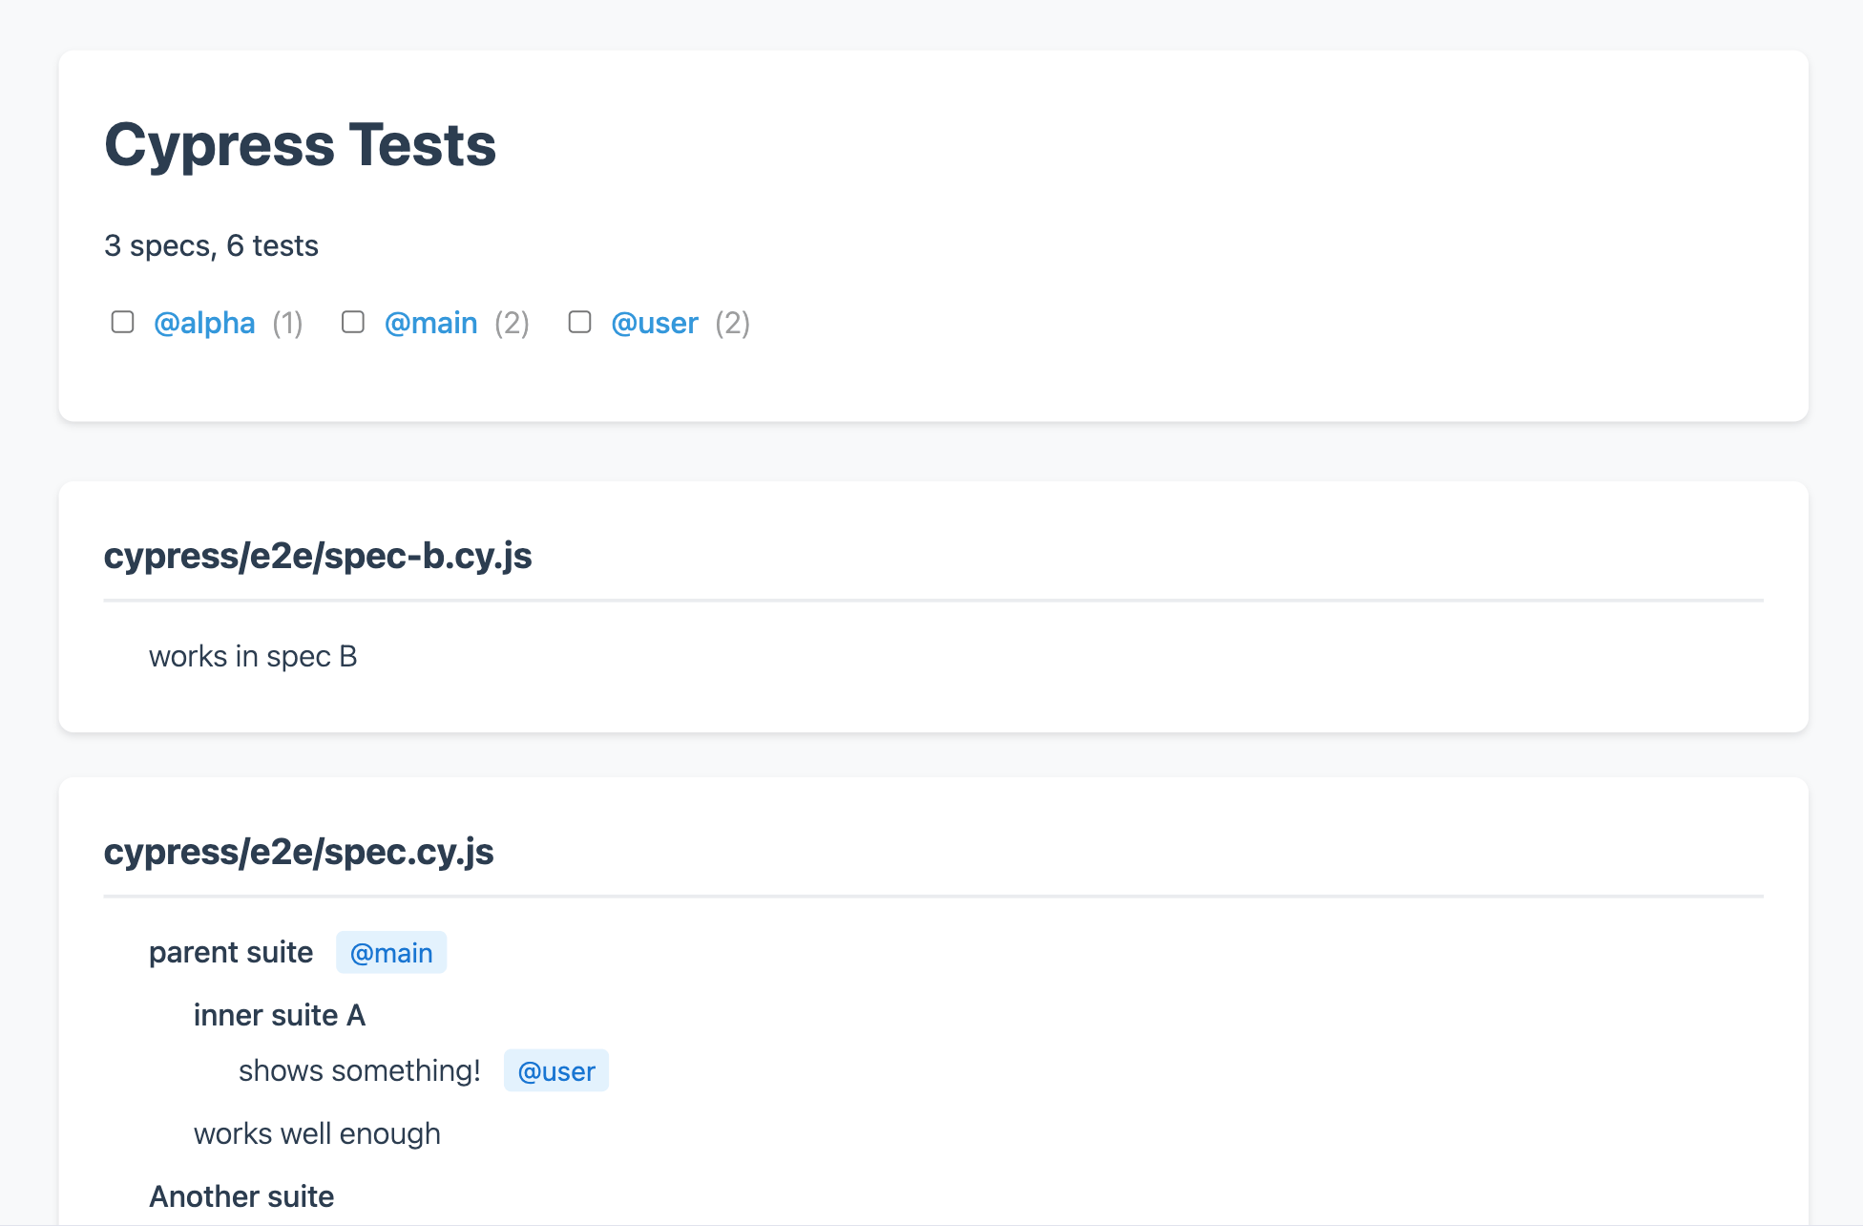The height and width of the screenshot is (1226, 1863).
Task: Click the @main filter label
Action: tap(430, 324)
